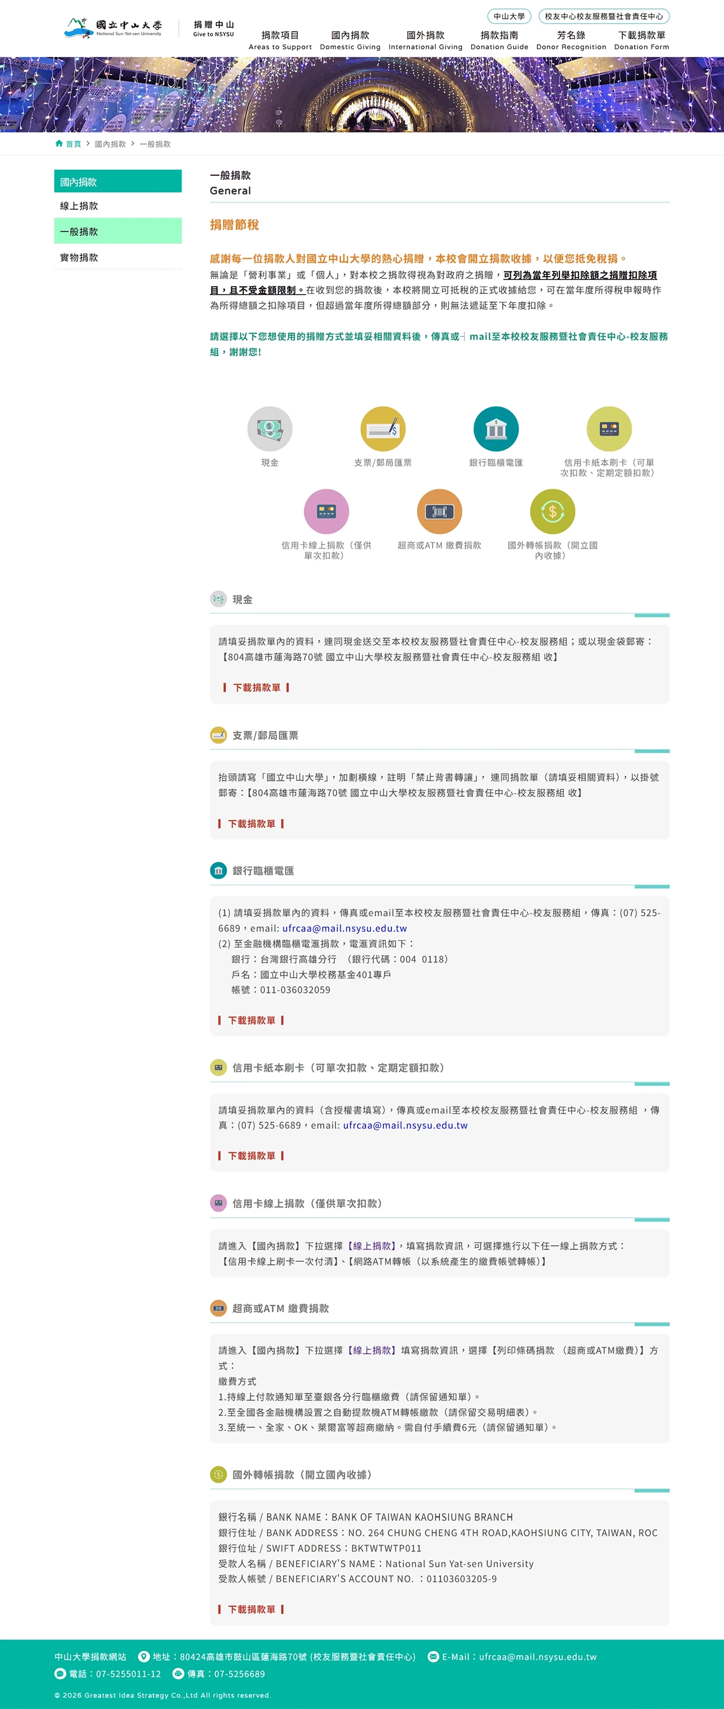This screenshot has width=724, height=1709.
Task: Click the small card icon beside 信用卡紙本刷卡 heading
Action: click(x=218, y=1068)
